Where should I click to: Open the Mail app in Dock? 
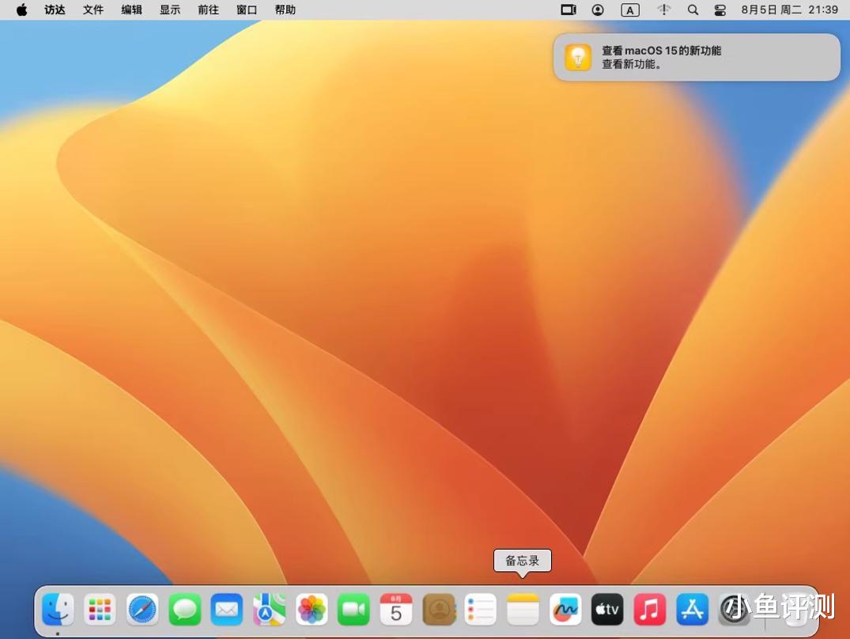click(x=227, y=610)
